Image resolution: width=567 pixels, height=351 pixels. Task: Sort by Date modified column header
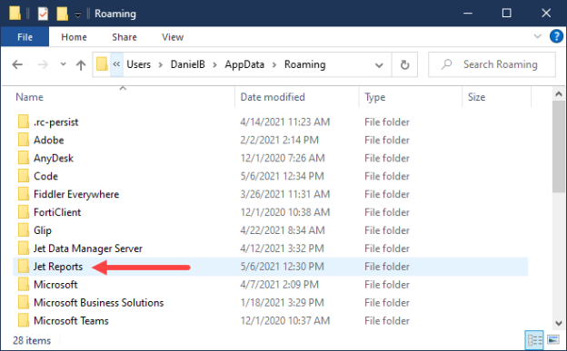point(273,97)
